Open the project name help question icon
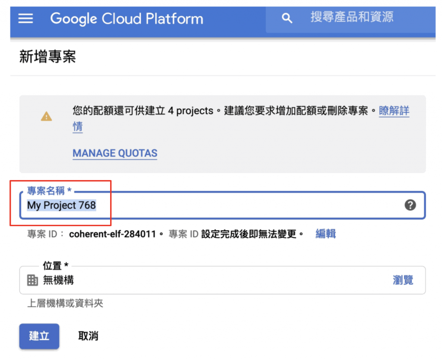The height and width of the screenshot is (360, 442). 410,205
